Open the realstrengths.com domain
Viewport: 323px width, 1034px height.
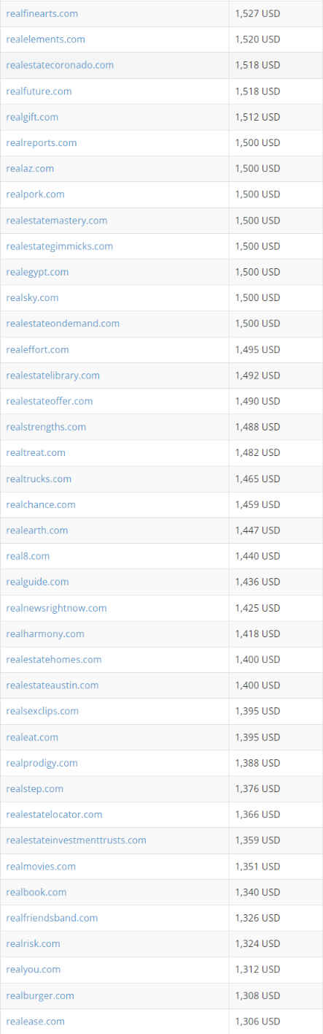(46, 427)
